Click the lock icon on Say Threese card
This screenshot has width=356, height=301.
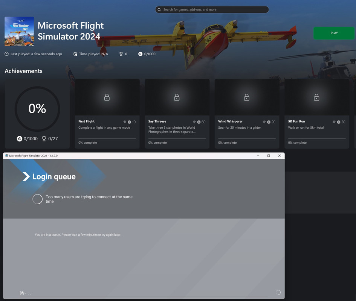[177, 97]
